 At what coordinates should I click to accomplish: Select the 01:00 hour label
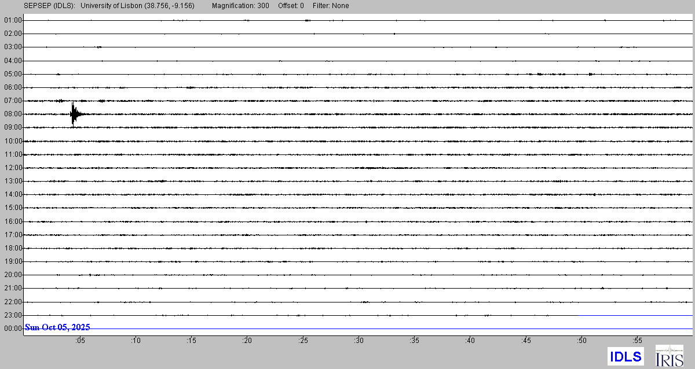click(x=13, y=20)
